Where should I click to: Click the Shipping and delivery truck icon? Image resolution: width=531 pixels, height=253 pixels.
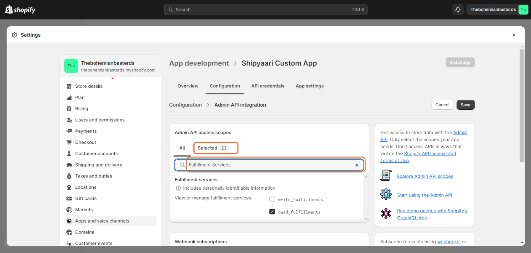coord(69,165)
